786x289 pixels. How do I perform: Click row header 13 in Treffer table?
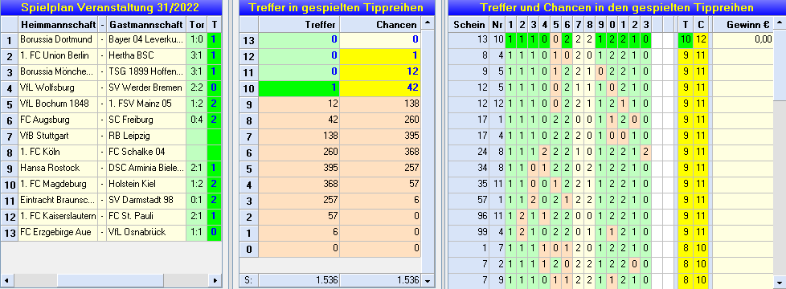248,40
